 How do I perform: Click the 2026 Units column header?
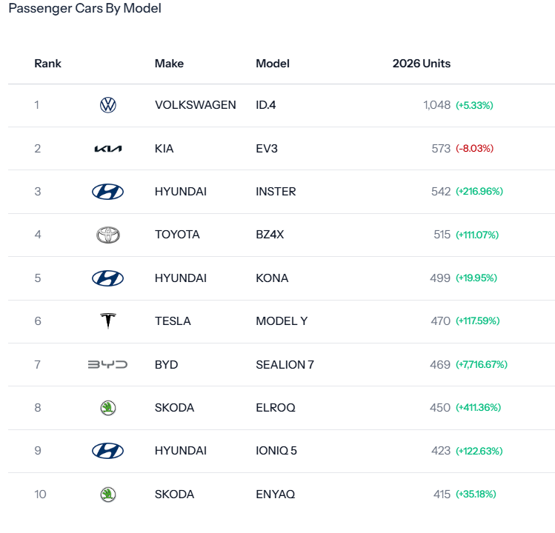pyautogui.click(x=421, y=64)
